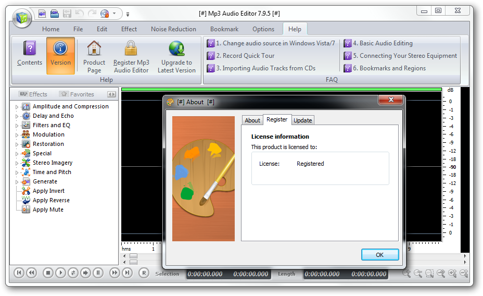Open FAQ 6 Bookmarks and Regions

pos(385,68)
